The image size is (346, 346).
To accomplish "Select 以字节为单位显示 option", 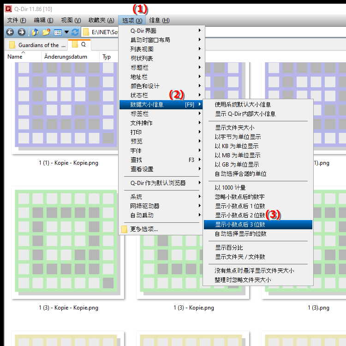I will [258, 137].
